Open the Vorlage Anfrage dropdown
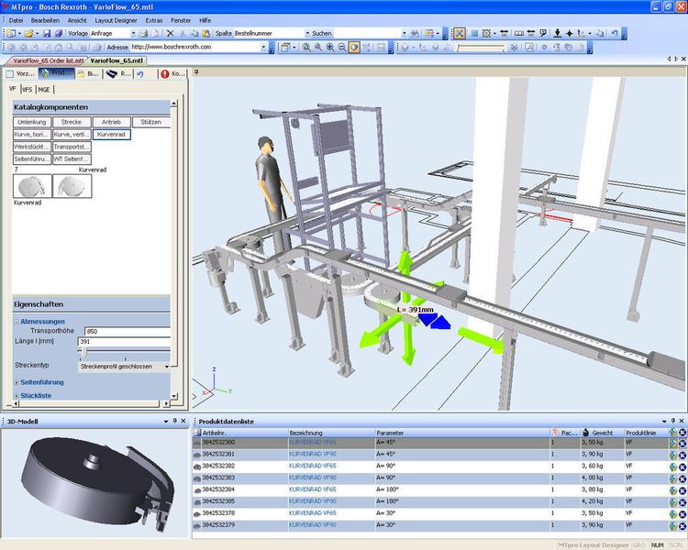This screenshot has height=550, width=688. tap(133, 33)
